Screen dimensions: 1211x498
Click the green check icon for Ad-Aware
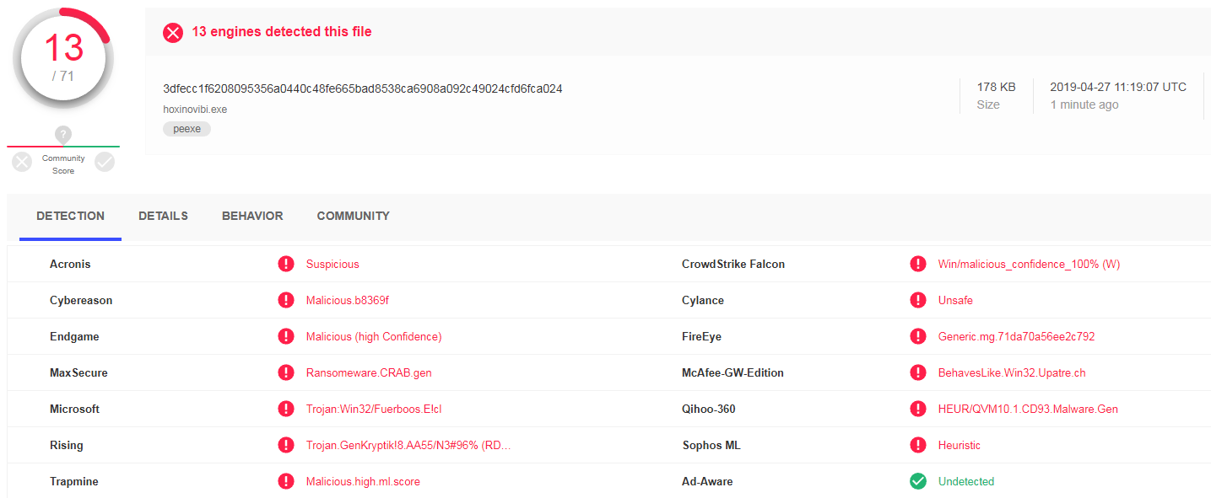[x=918, y=482]
